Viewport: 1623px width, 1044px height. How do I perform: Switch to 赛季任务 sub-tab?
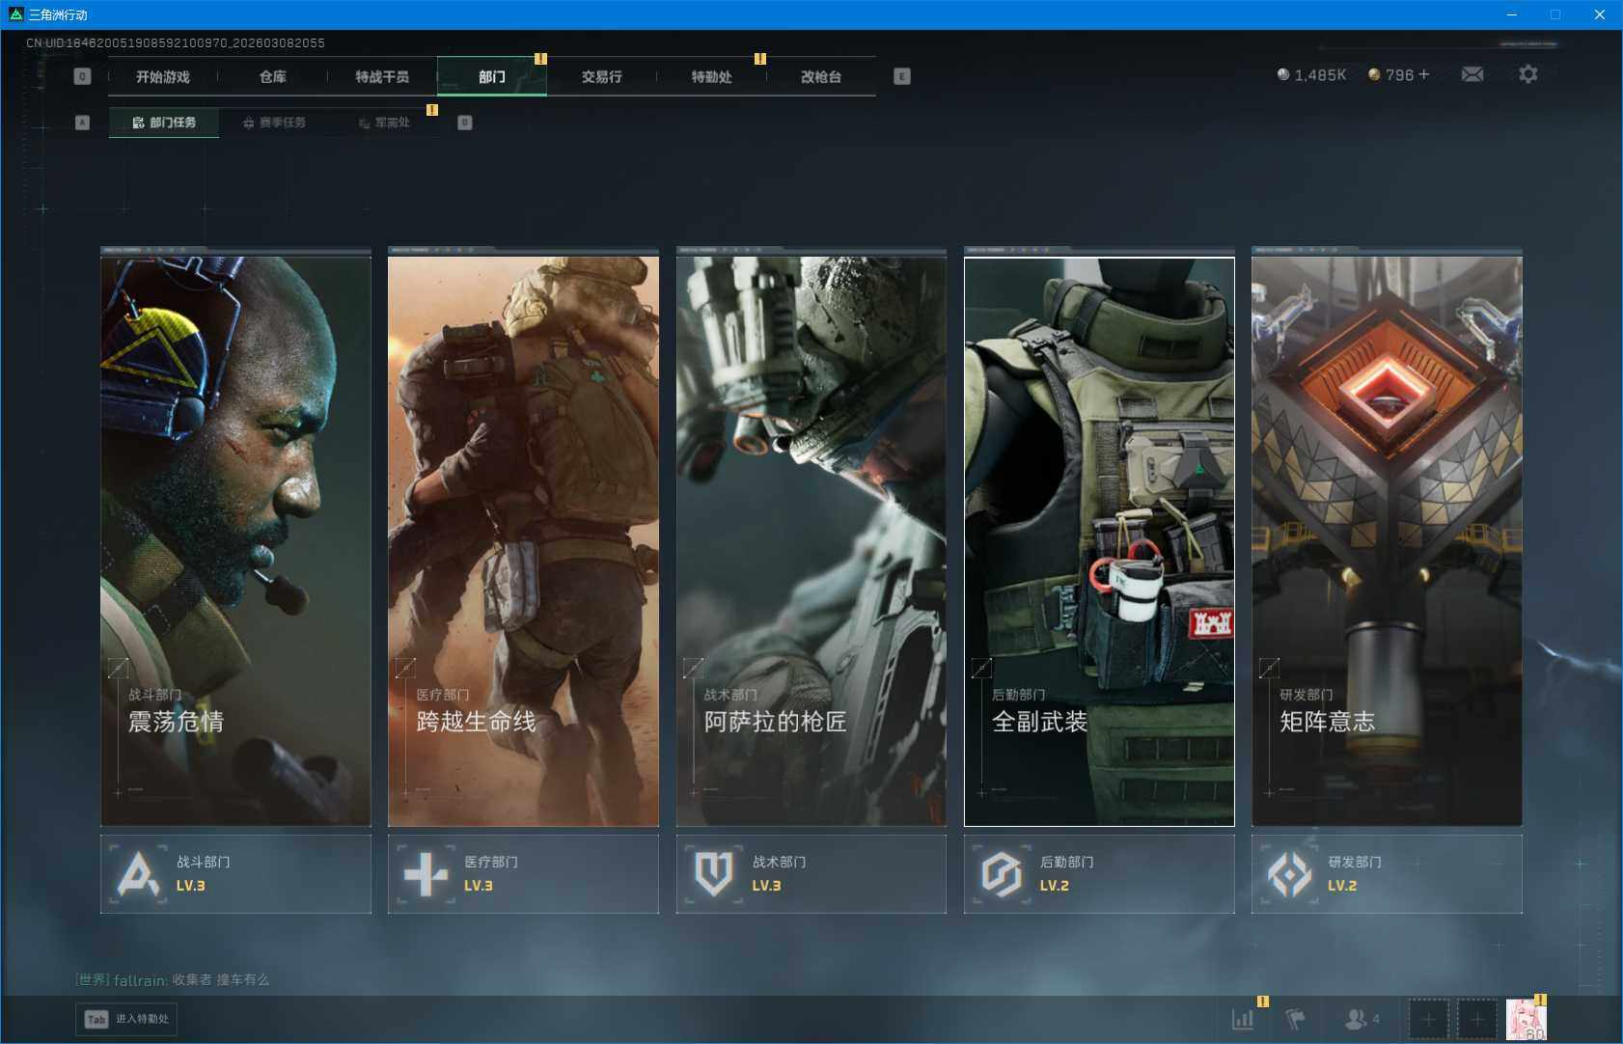[x=274, y=123]
